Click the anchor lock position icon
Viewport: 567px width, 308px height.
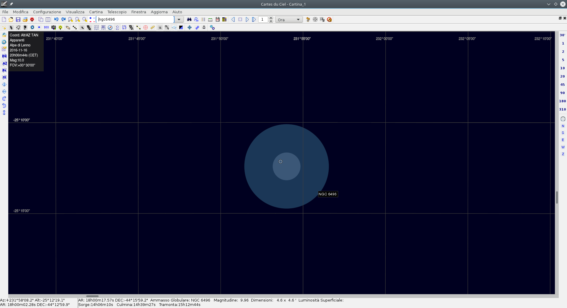[204, 27]
